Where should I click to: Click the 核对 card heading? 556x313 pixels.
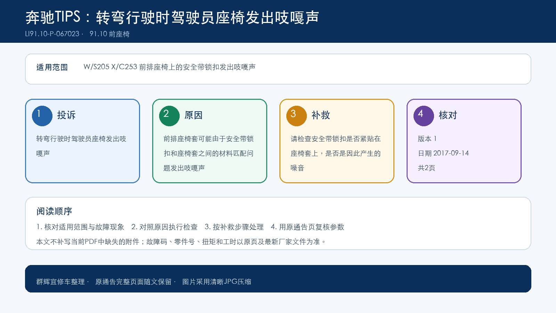coord(448,115)
